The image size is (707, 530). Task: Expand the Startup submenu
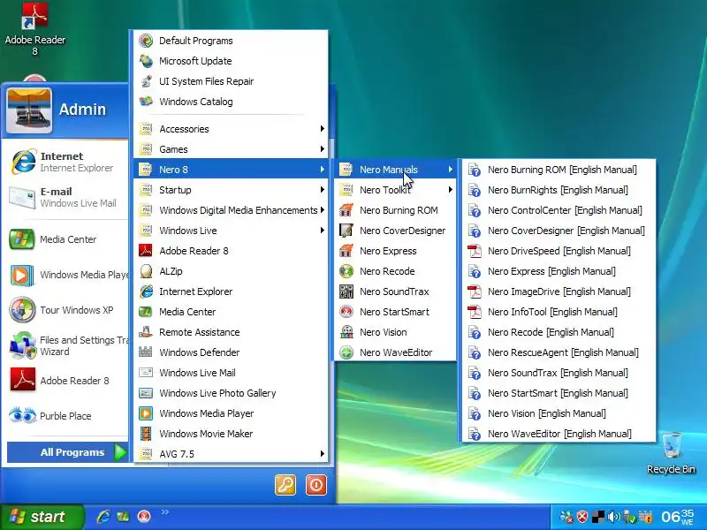232,190
